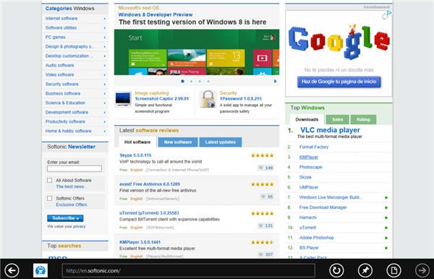Open the Screenshot Captor 2.99.01 link
Image resolution: width=434 pixels, height=279 pixels.
click(161, 99)
